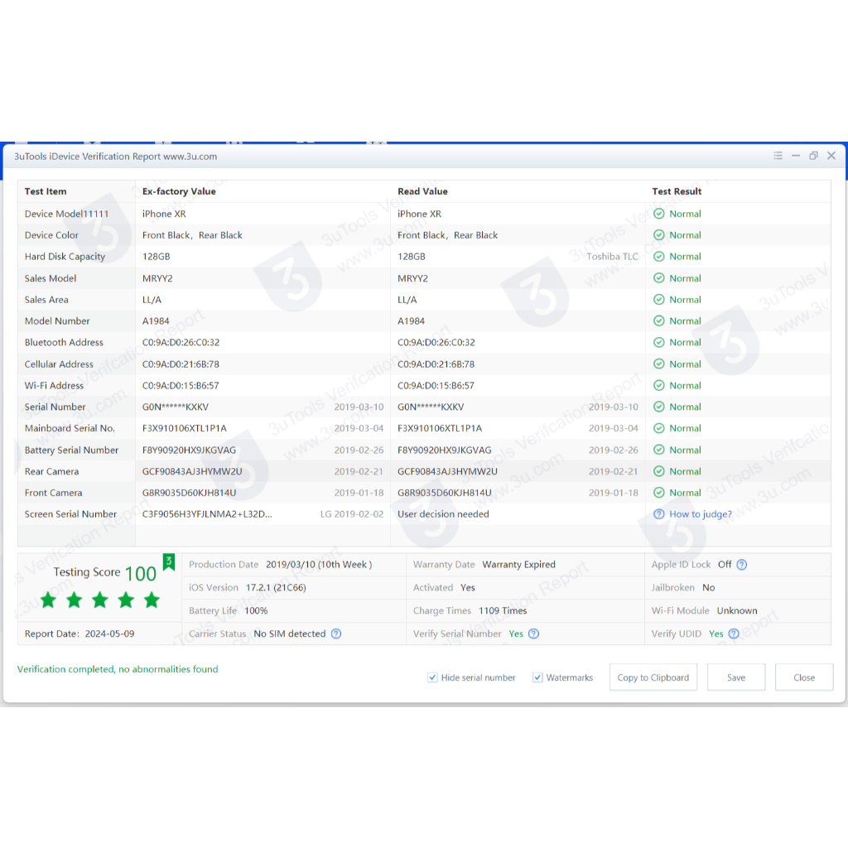Click the Ex-factory Value column header
Image resolution: width=848 pixels, height=848 pixels.
click(179, 191)
